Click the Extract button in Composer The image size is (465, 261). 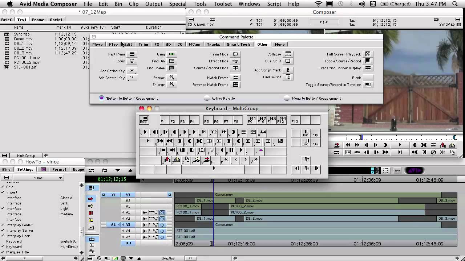pyautogui.click(x=452, y=145)
